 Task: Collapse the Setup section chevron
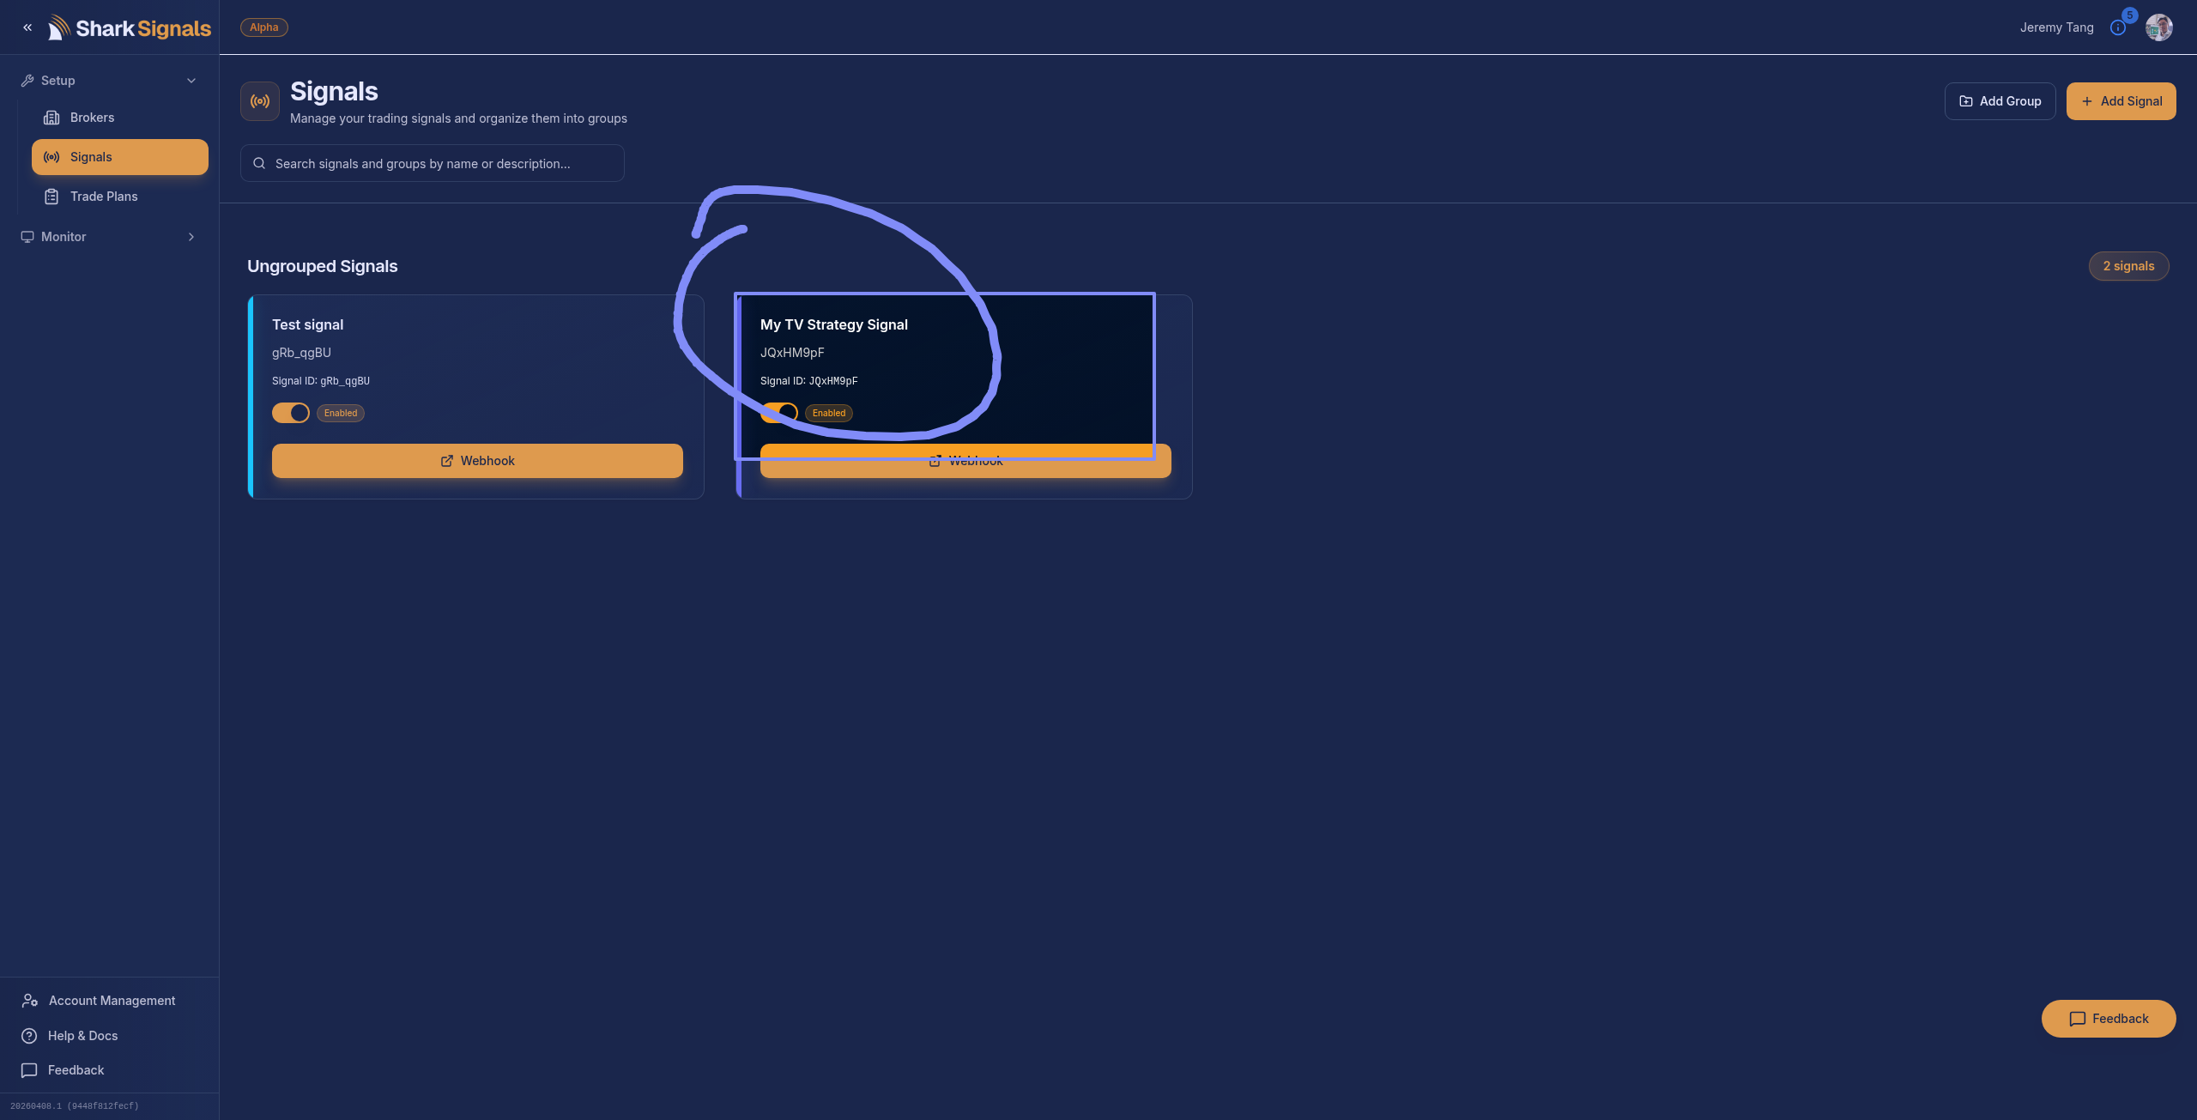[x=191, y=81]
